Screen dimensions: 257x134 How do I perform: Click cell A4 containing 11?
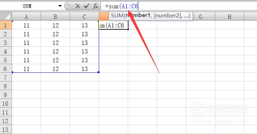click(x=26, y=51)
